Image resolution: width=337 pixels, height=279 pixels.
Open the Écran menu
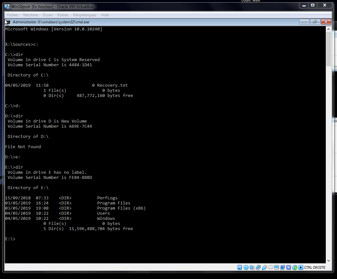(48, 15)
